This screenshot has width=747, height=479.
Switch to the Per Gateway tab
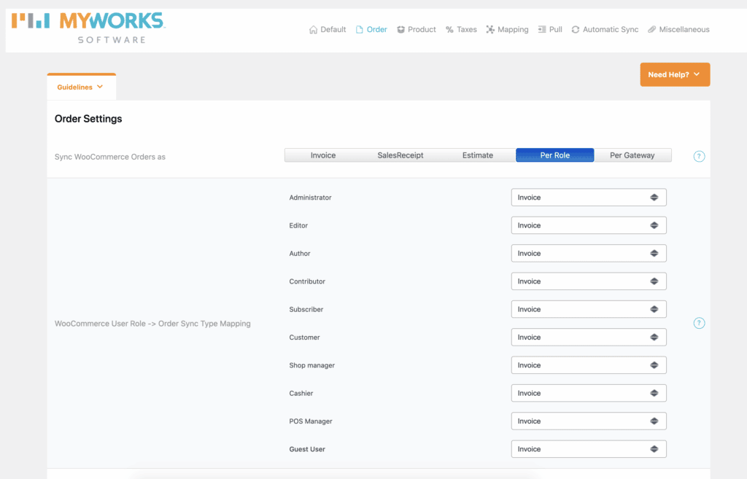[x=633, y=155]
